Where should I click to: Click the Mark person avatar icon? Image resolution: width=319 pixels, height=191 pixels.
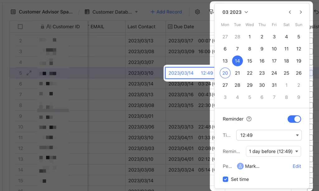[x=240, y=166]
